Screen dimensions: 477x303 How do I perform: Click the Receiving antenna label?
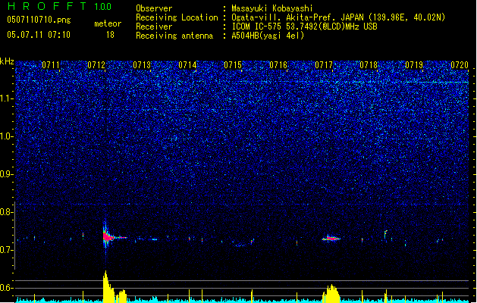[x=174, y=36]
